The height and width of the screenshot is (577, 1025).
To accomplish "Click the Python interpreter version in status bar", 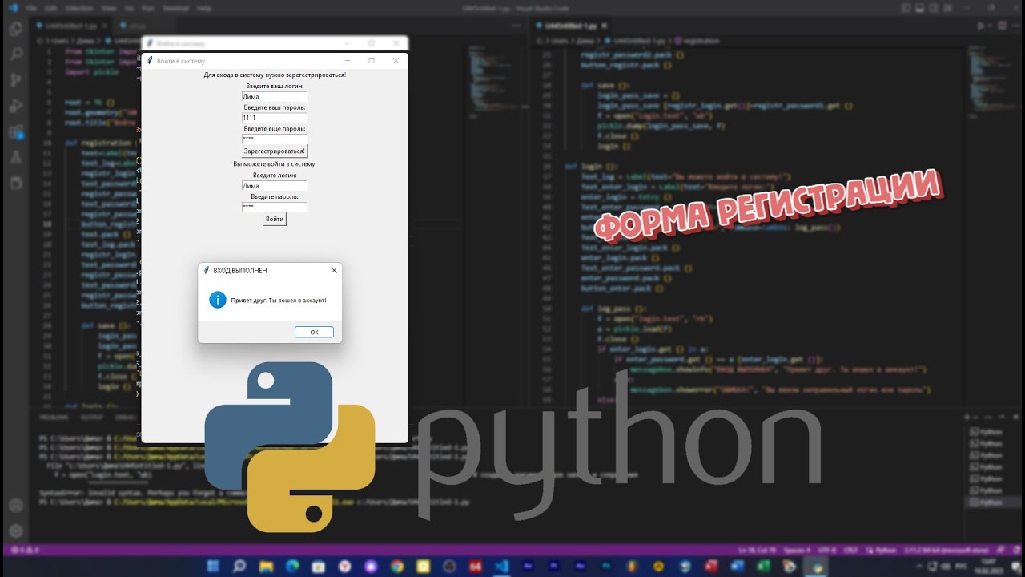I will 948,551.
